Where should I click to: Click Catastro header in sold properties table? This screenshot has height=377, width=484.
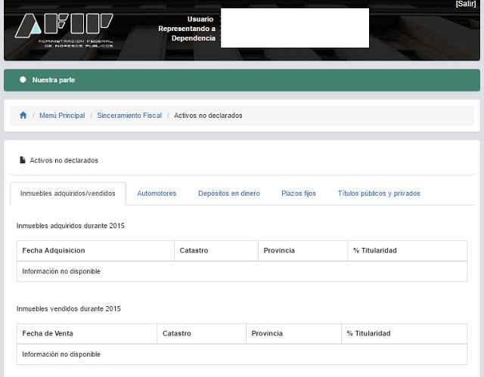coord(176,334)
